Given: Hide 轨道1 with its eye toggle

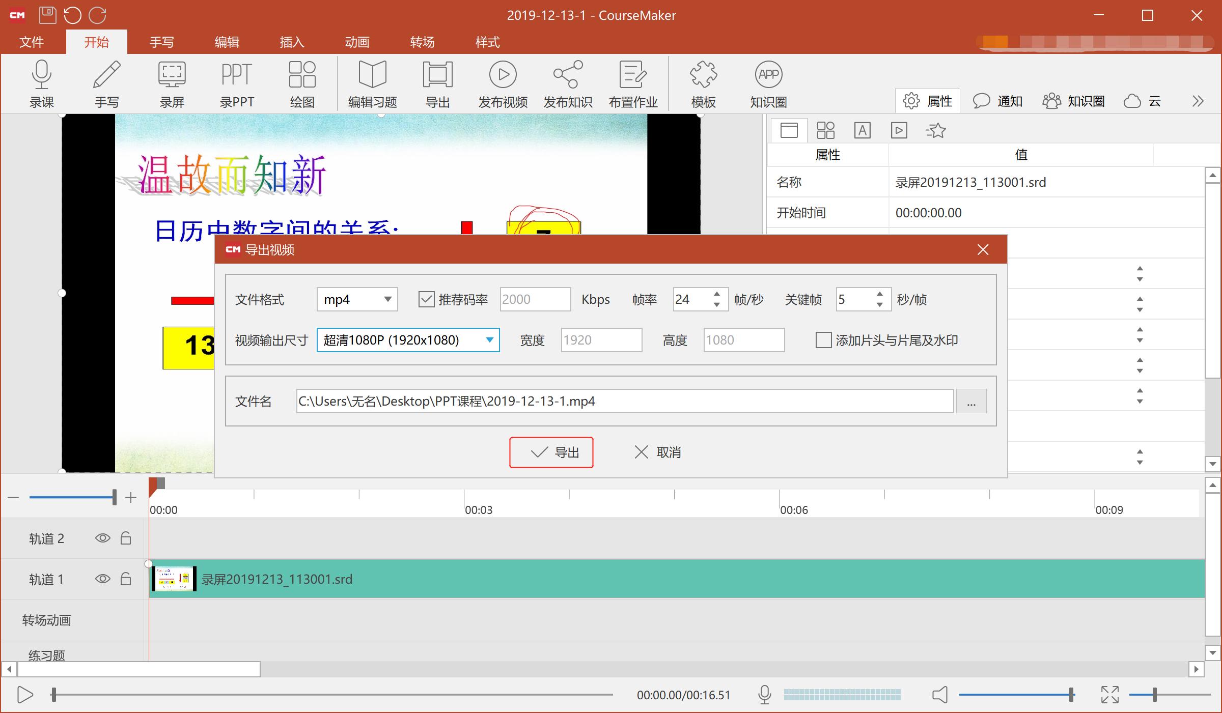Looking at the screenshot, I should click(103, 579).
